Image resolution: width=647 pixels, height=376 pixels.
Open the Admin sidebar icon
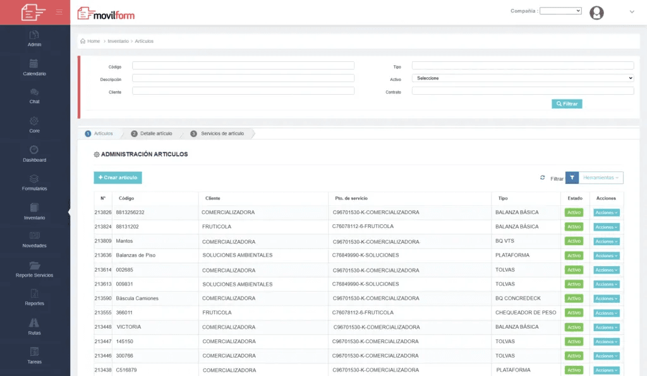pyautogui.click(x=34, y=35)
